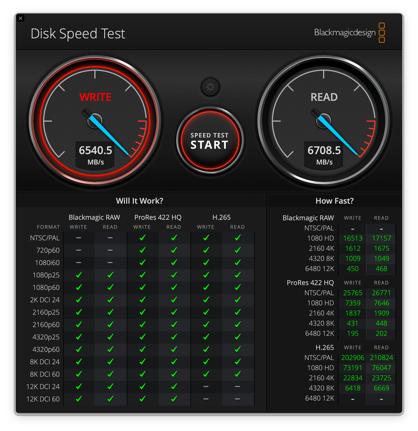Click Blackmagic RAW 1080 HD read value 17157
This screenshot has height=431, width=418.
click(x=381, y=238)
